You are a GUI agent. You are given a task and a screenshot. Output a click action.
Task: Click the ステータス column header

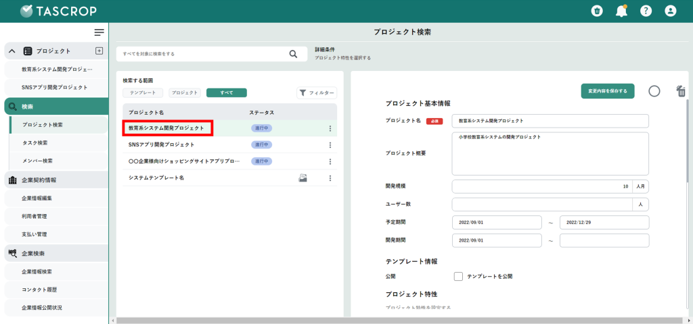pos(262,113)
